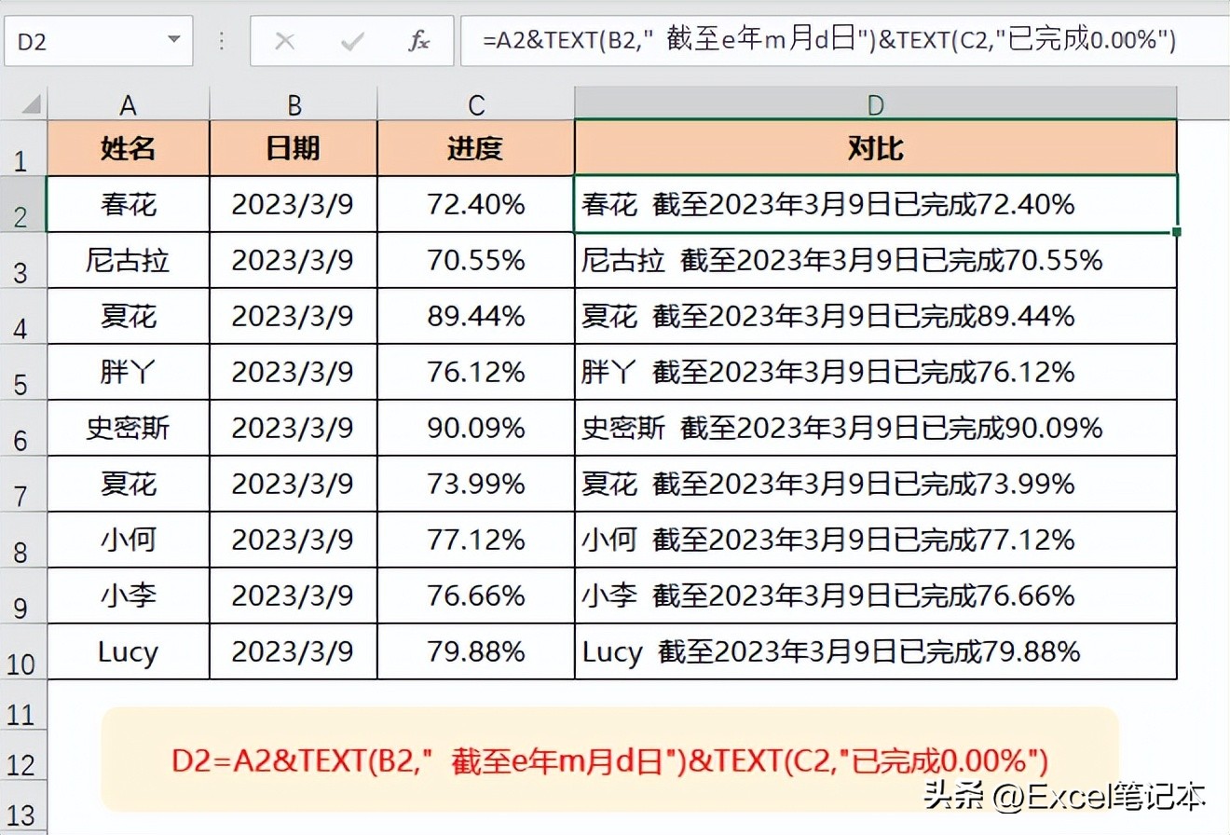Click the column A header
Viewport: 1230px width, 835px height.
(127, 103)
